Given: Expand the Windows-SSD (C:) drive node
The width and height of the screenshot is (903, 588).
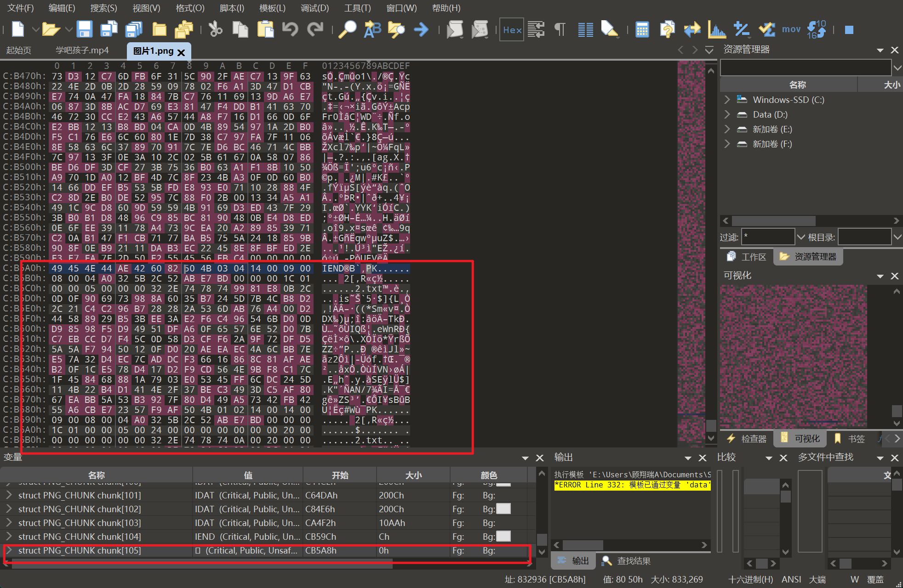Looking at the screenshot, I should pyautogui.click(x=727, y=100).
